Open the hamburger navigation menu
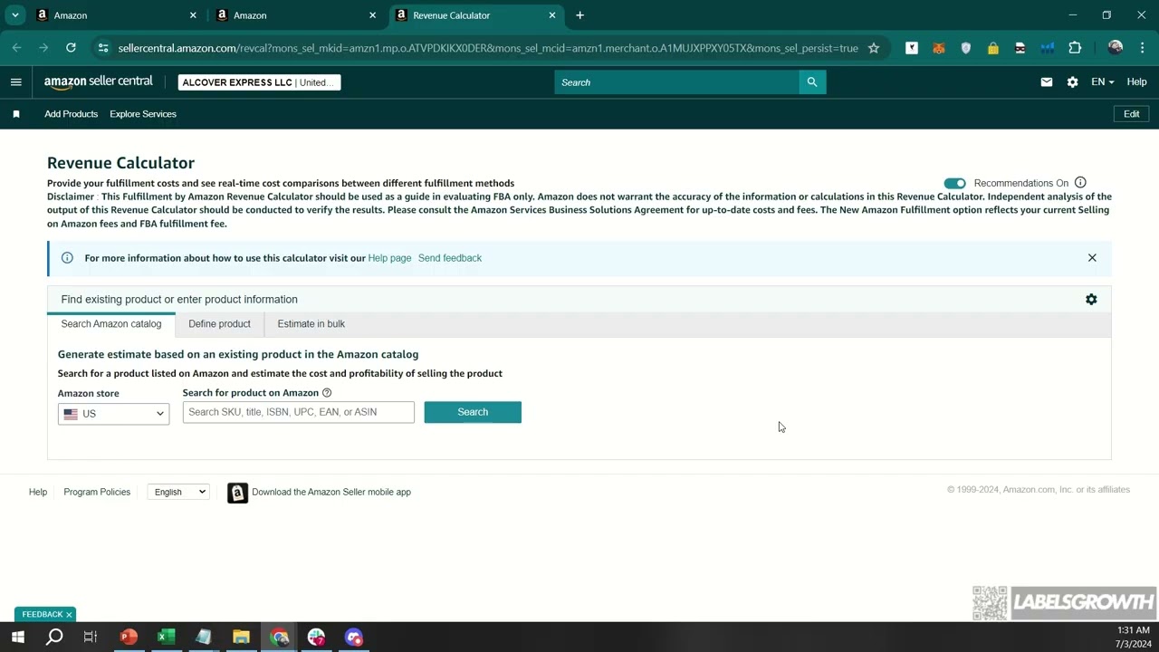 [15, 81]
